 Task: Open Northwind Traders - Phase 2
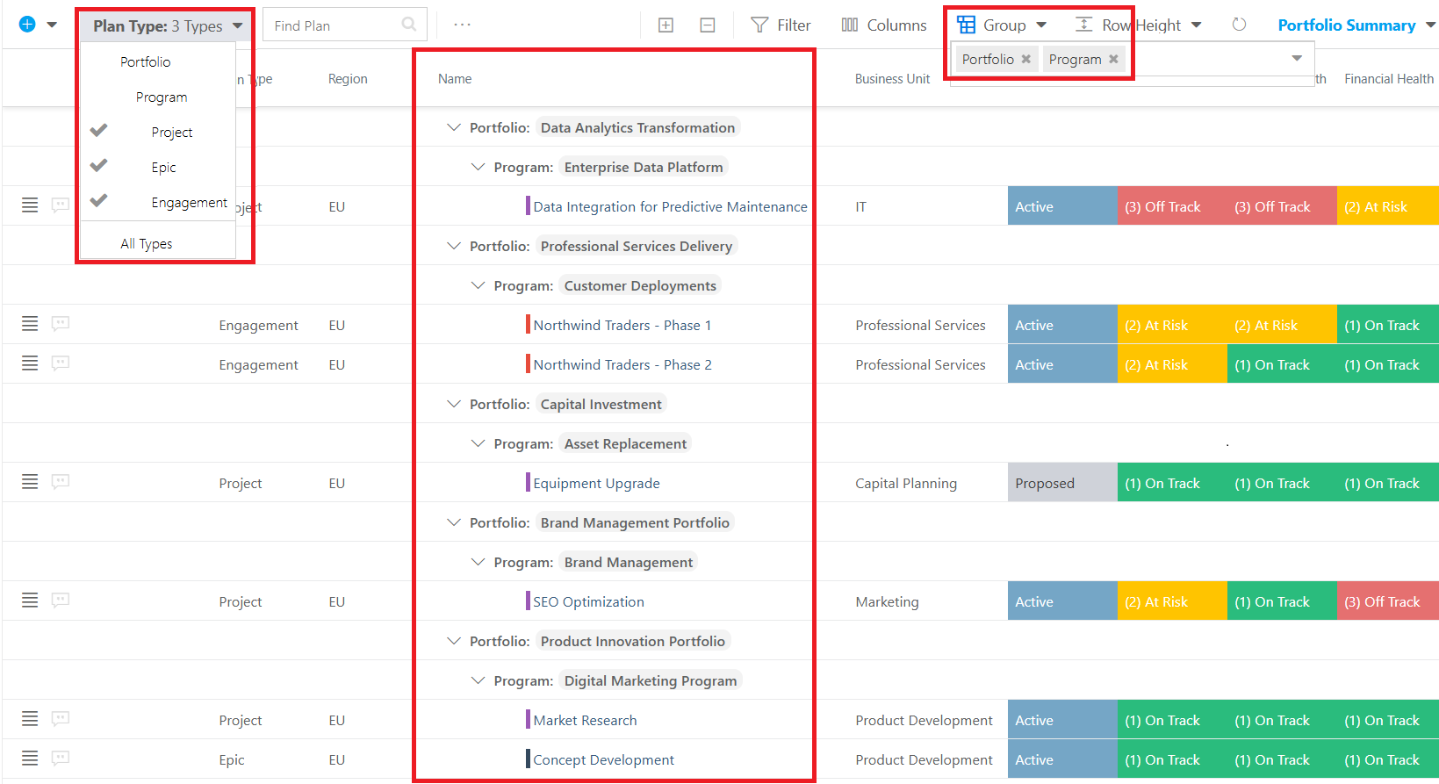click(622, 364)
